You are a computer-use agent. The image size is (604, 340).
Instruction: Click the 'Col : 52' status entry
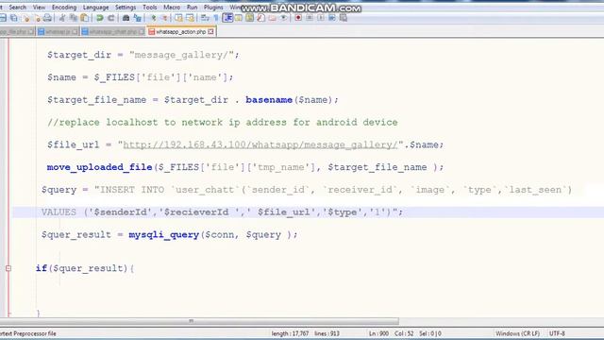click(404, 333)
